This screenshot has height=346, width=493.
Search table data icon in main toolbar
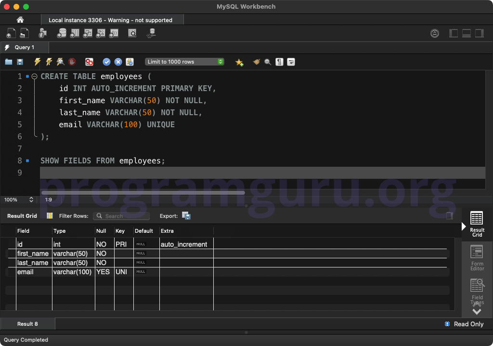132,33
